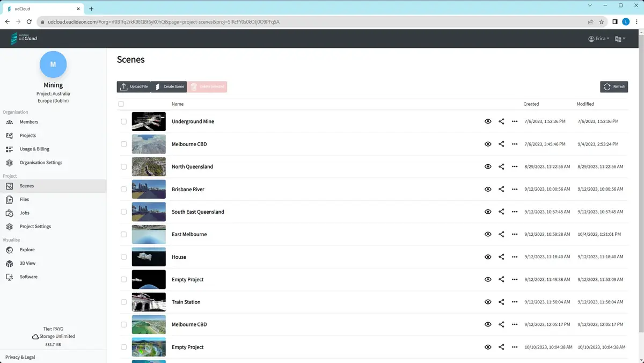Click the Refresh button
The width and height of the screenshot is (644, 363).
tap(614, 86)
